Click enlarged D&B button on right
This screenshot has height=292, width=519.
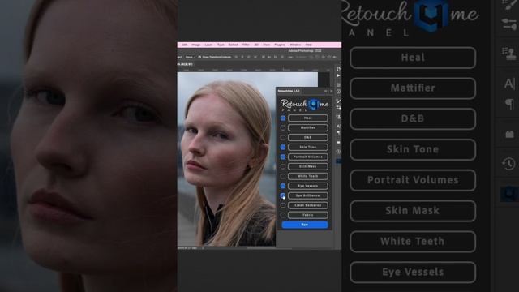(x=413, y=119)
